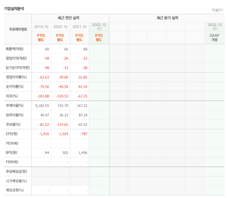Click IFRS 별도 label under 2021.12
The height and width of the screenshot is (198, 228).
(x=79, y=37)
